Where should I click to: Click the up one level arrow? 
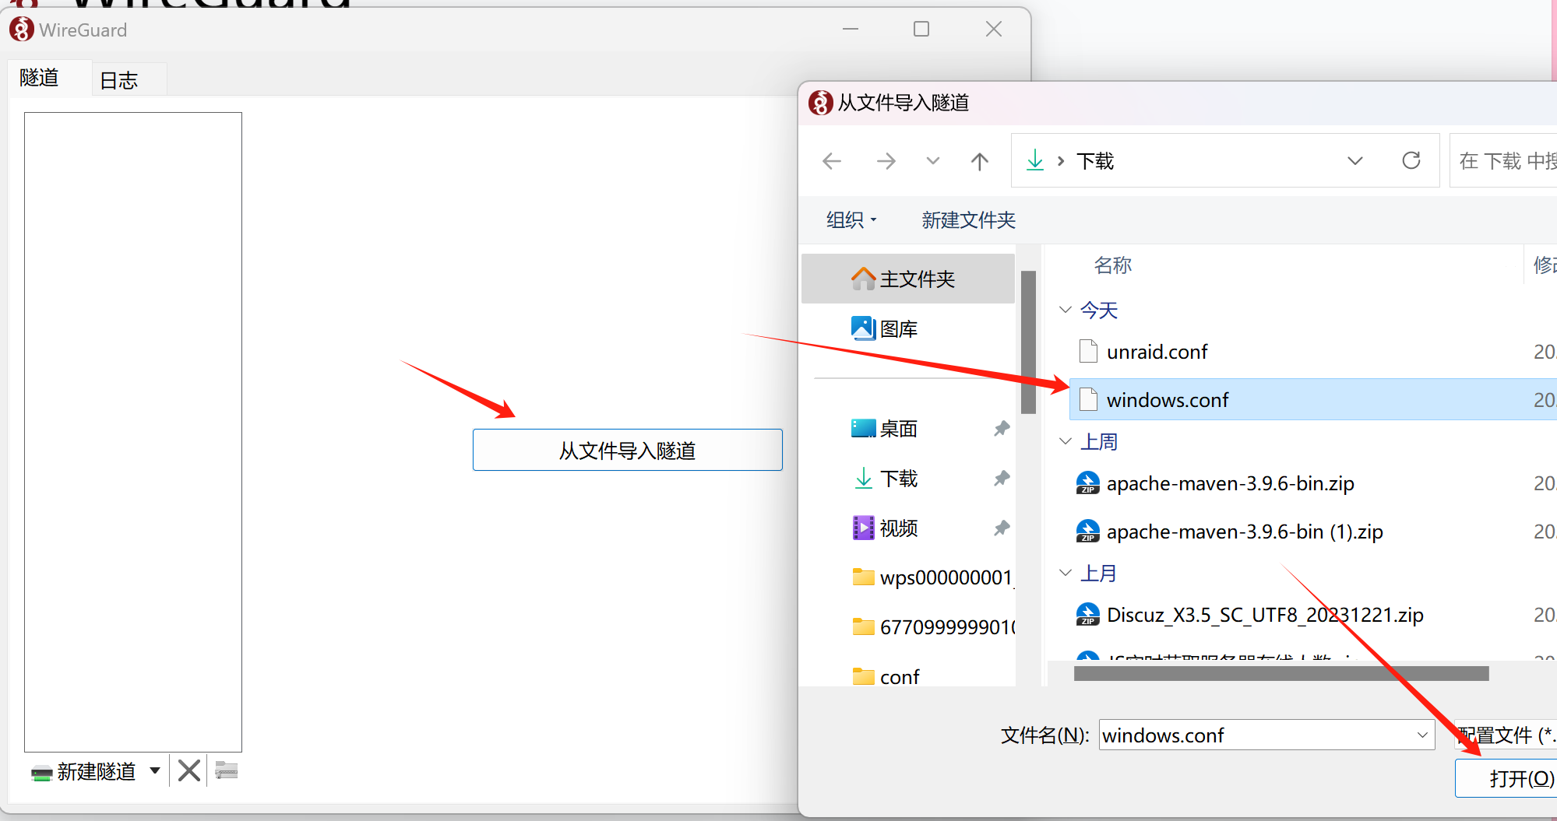pos(980,161)
